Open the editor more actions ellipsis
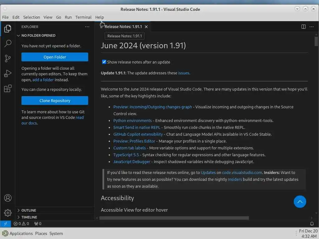The height and width of the screenshot is (239, 319). pyautogui.click(x=312, y=27)
